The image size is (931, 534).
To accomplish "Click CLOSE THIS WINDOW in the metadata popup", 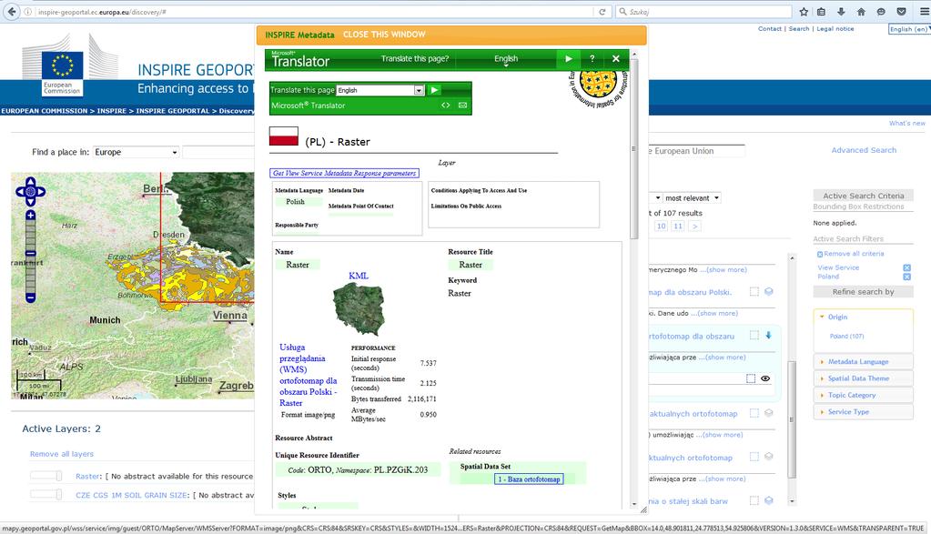I will pyautogui.click(x=384, y=35).
